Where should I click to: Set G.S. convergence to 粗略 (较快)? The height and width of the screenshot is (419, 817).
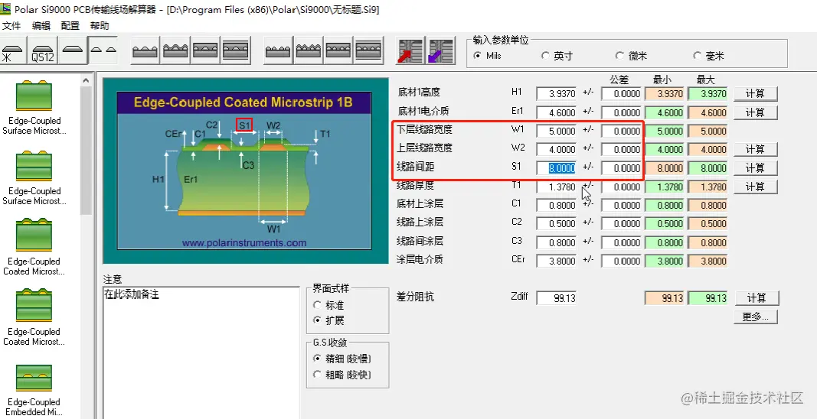[342, 375]
